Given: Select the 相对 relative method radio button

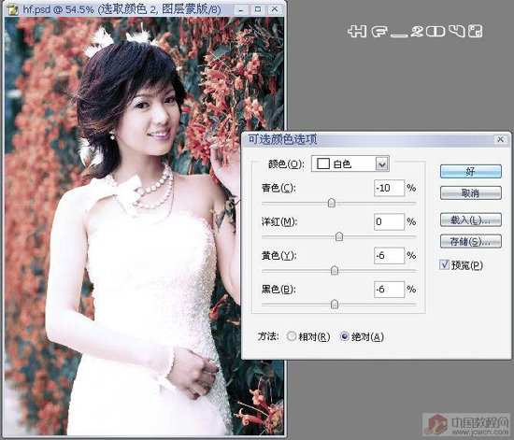Looking at the screenshot, I should 291,336.
